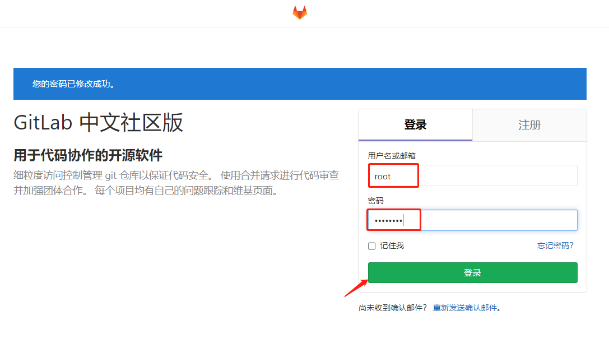The height and width of the screenshot is (343, 609).
Task: Switch to the 登录 tab
Action: click(x=415, y=124)
